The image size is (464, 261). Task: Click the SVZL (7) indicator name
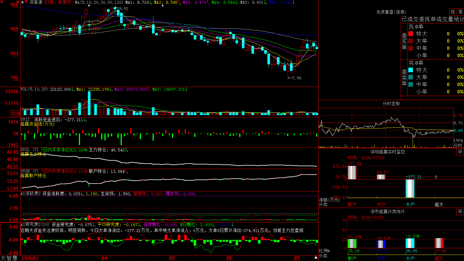(x=29, y=150)
